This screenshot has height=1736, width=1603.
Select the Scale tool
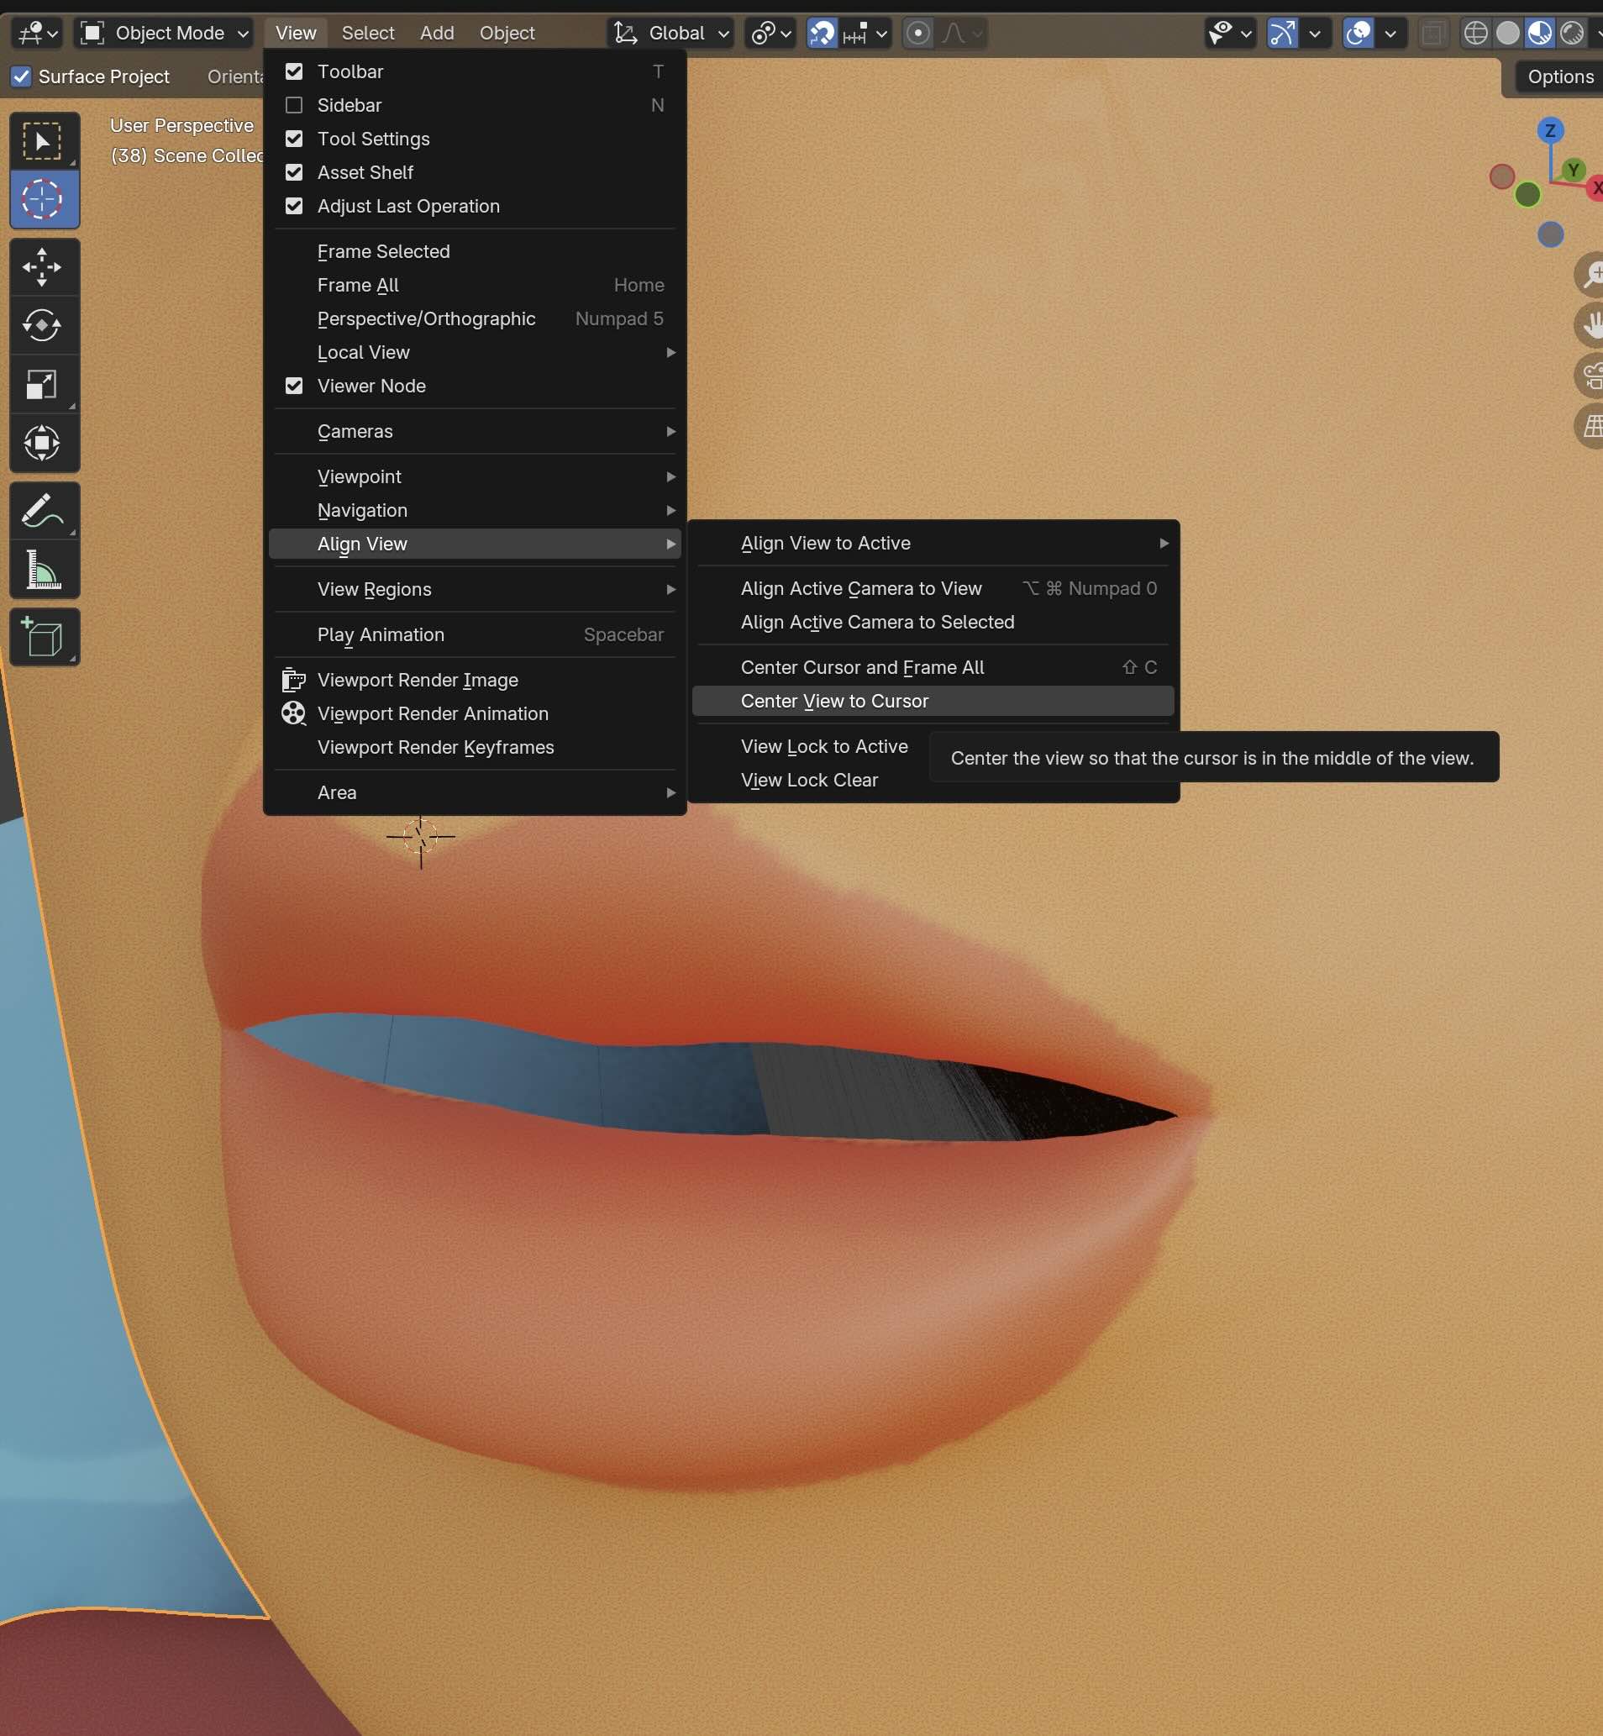click(x=44, y=384)
